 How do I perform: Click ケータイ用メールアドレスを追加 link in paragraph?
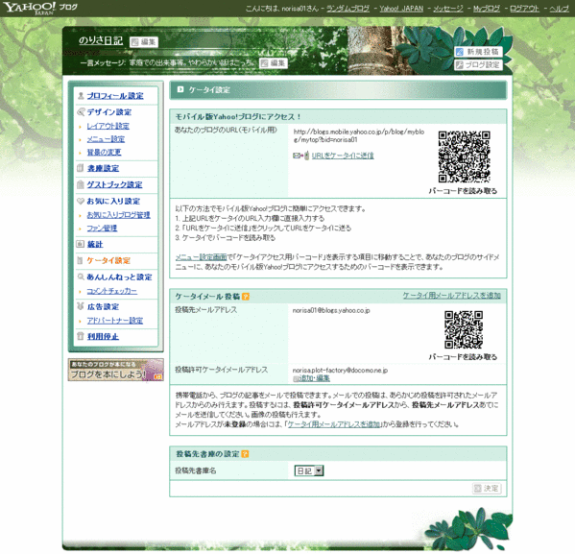[x=333, y=424]
